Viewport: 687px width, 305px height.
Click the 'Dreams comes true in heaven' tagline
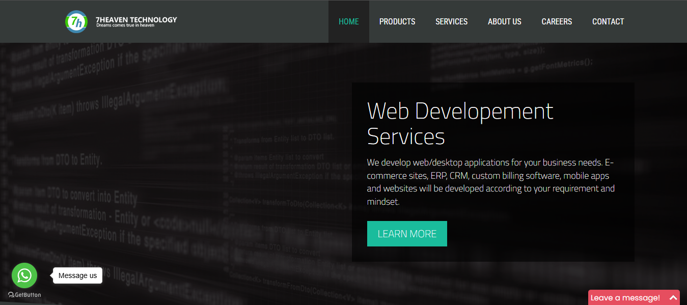click(125, 25)
